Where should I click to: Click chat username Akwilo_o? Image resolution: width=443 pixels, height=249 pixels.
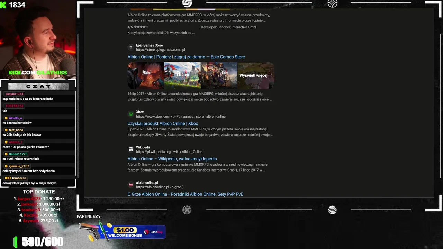point(15,118)
